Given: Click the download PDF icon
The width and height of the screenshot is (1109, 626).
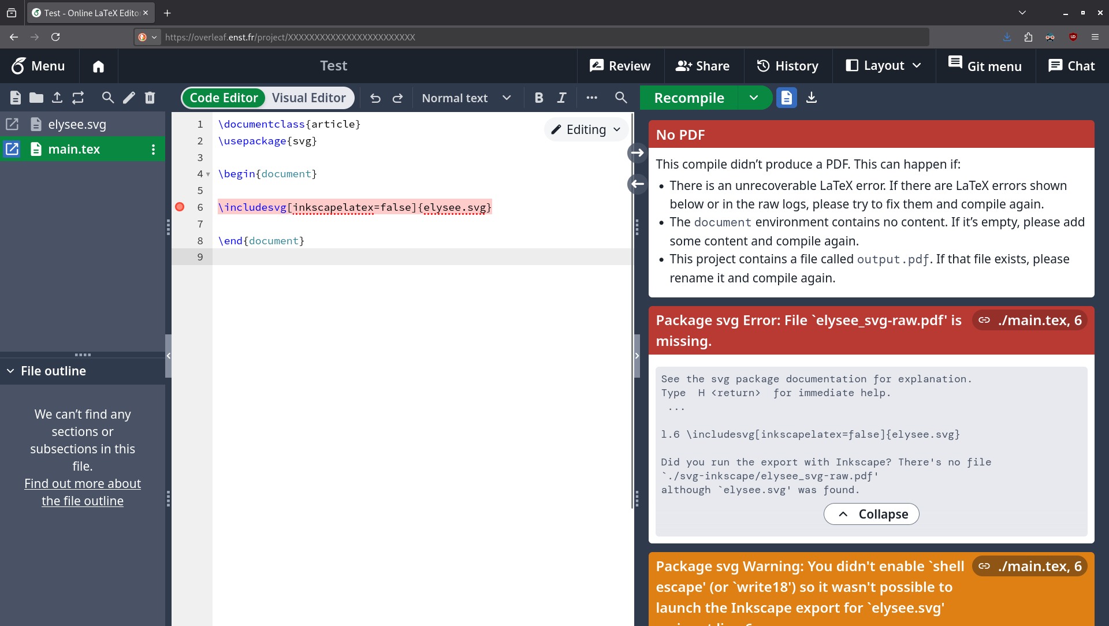Looking at the screenshot, I should pyautogui.click(x=812, y=98).
